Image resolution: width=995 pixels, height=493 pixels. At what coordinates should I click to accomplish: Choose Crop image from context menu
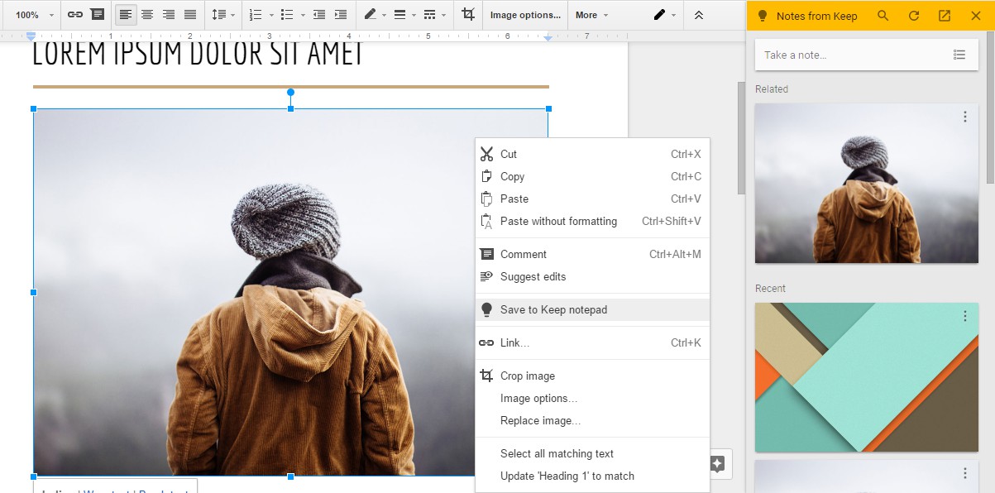tap(592, 376)
